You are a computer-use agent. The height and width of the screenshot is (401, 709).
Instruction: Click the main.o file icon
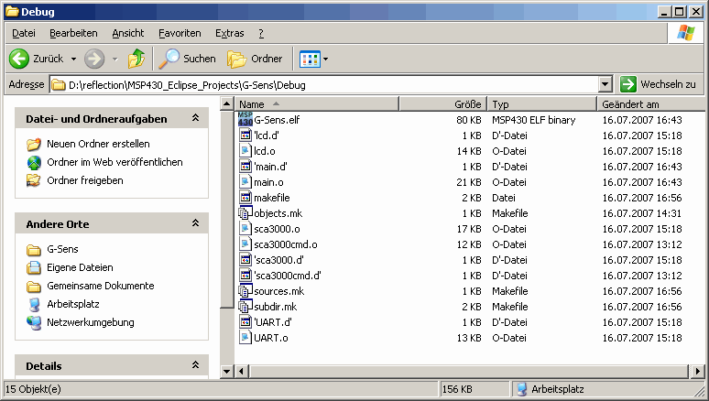tap(245, 182)
